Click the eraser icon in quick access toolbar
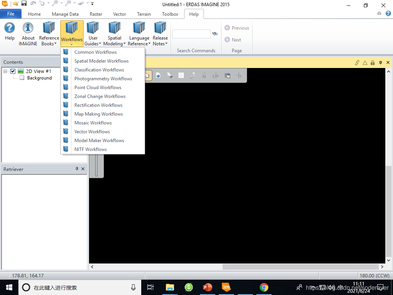This screenshot has width=393, height=295. tap(81, 3)
